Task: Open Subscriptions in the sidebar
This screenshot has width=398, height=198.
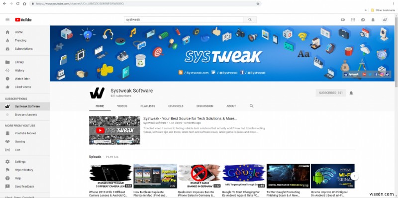Action: point(25,49)
